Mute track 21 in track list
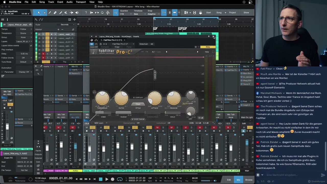The image size is (327, 184). pyautogui.click(x=43, y=34)
